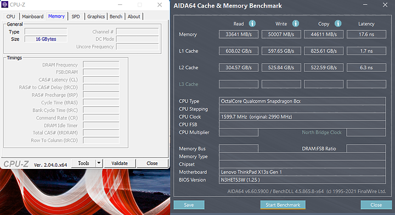
Task: Click the empty Memory Type field in AIDA64
Action: click(302, 157)
